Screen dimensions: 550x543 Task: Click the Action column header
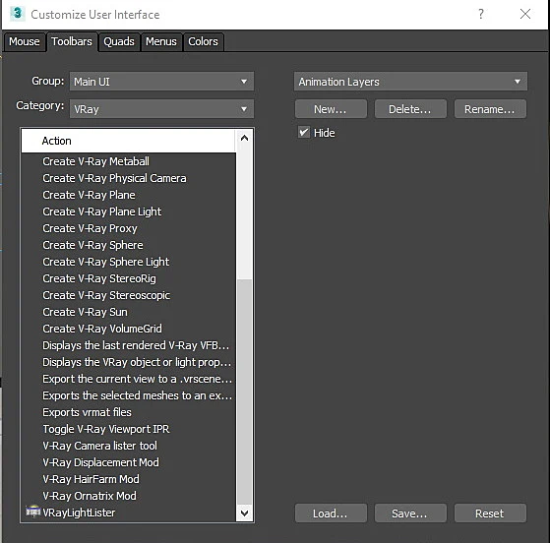(128, 141)
